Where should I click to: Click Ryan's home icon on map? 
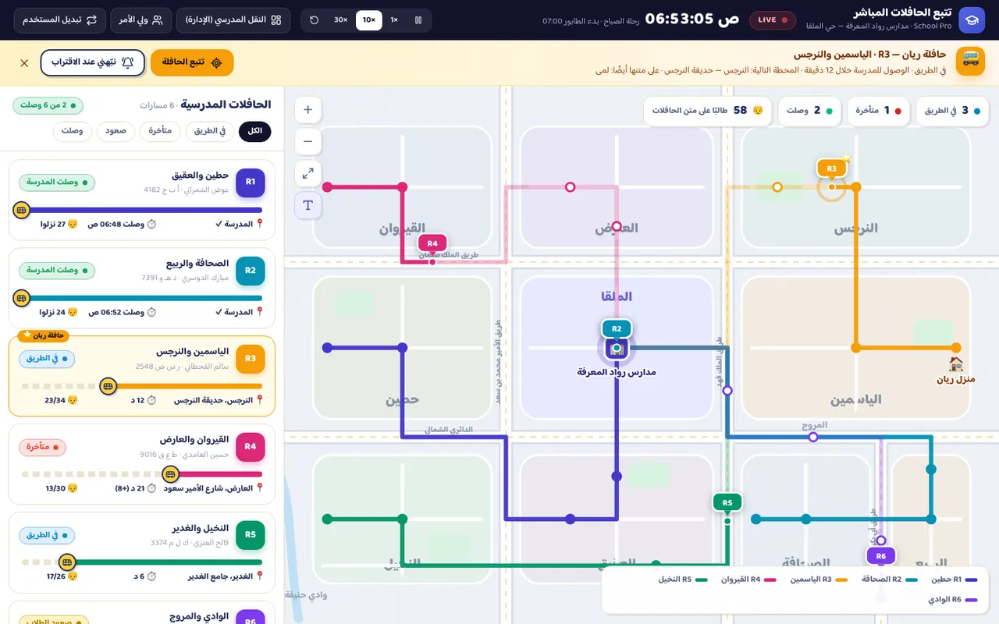click(956, 363)
